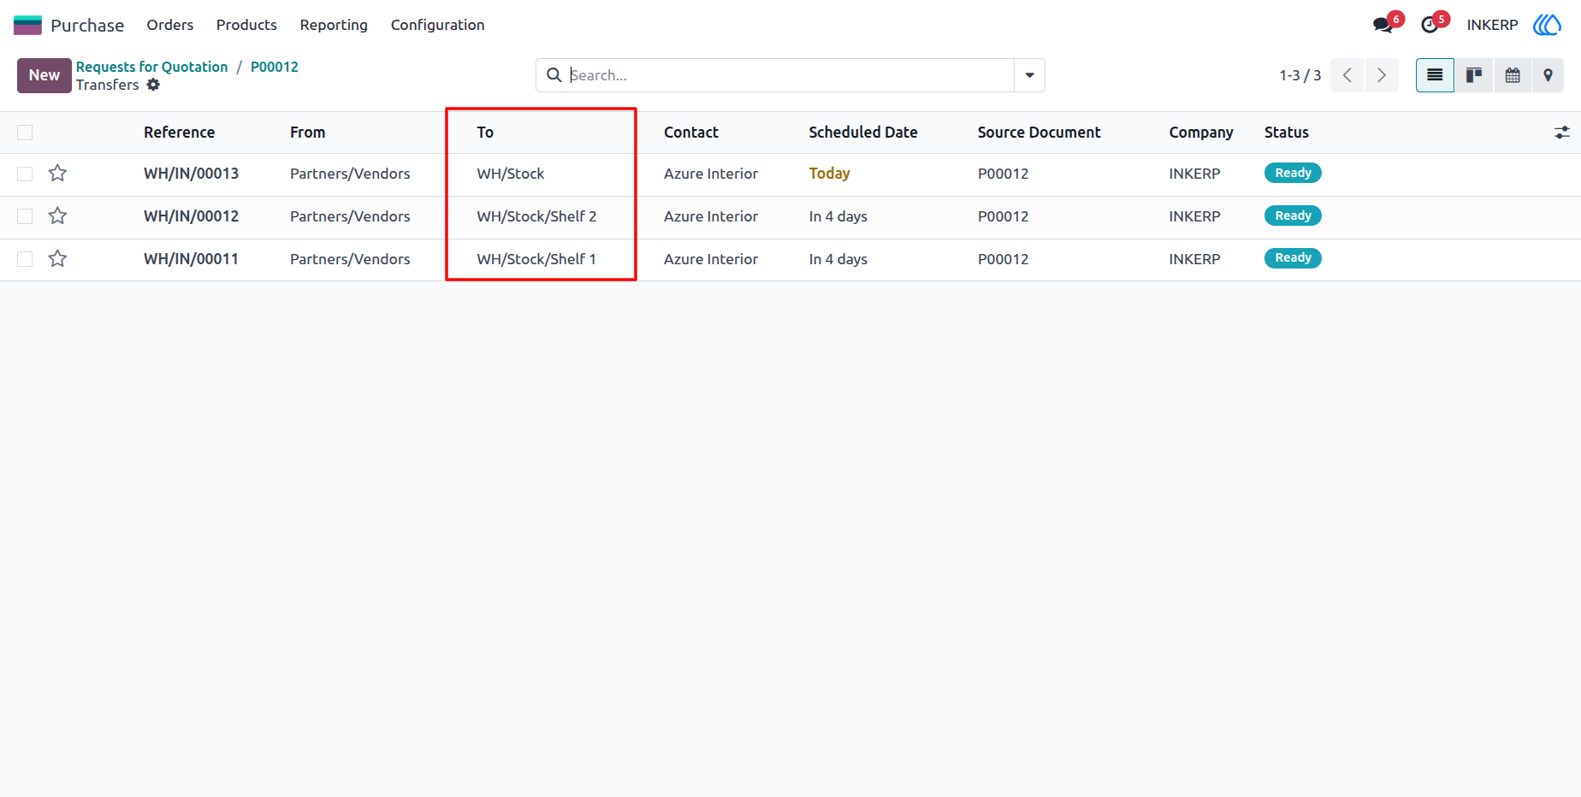
Task: Star the WH/IN/00013 transfer
Action: coord(57,174)
